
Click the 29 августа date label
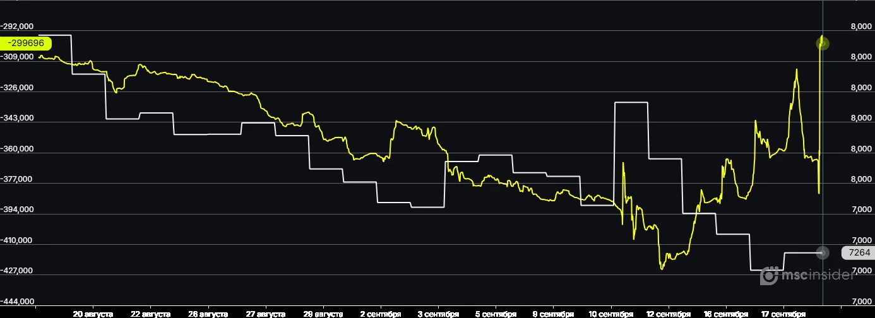click(323, 314)
